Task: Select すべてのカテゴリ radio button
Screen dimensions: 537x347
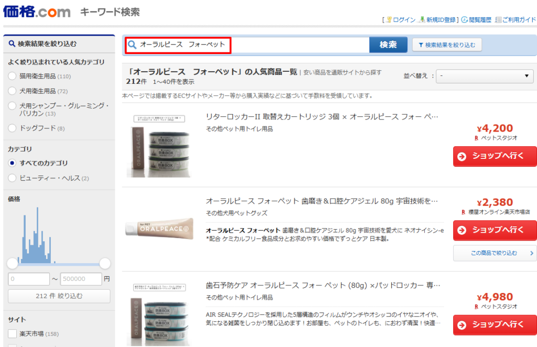Action: coord(12,163)
